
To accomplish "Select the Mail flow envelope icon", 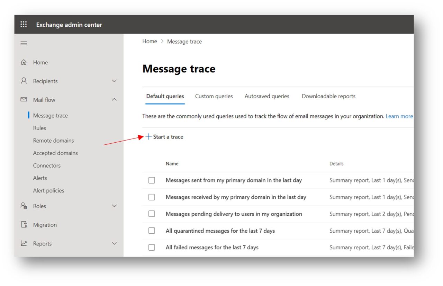I will pyautogui.click(x=24, y=100).
